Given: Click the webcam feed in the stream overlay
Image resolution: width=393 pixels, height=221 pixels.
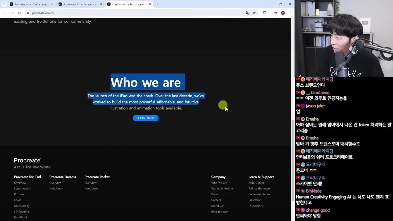Looking at the screenshot, I should [344, 38].
